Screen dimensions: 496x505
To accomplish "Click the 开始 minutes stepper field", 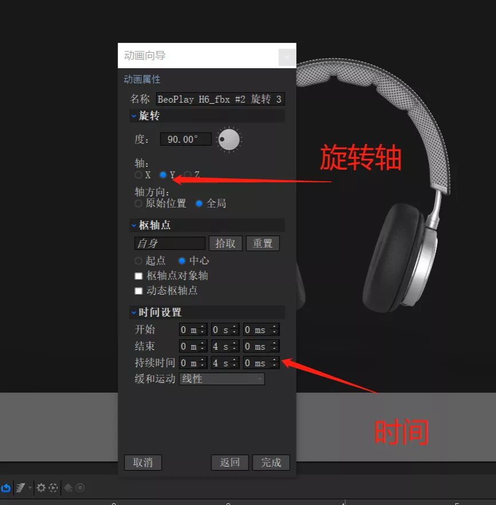I will (193, 330).
